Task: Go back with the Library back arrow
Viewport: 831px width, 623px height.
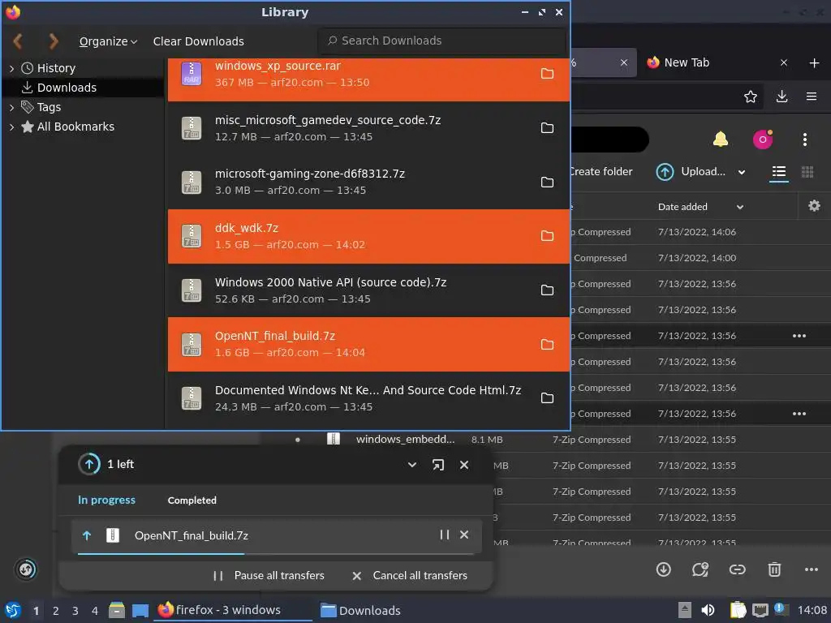Action: [x=18, y=41]
